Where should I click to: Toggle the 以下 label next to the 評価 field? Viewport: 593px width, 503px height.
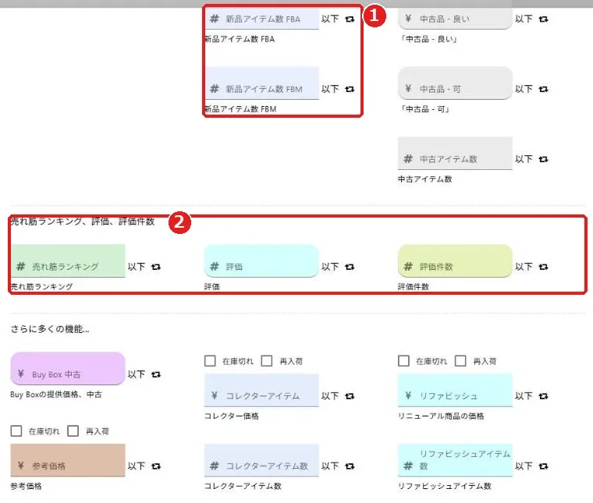(330, 267)
